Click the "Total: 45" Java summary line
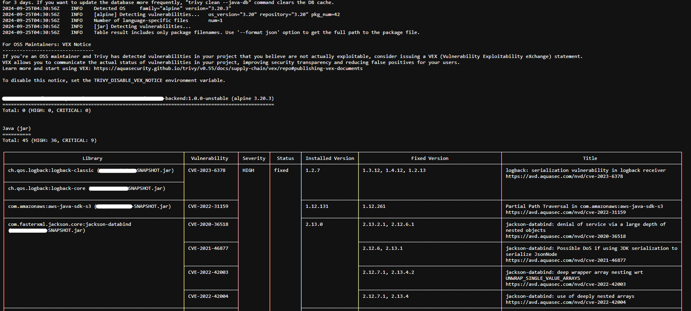This screenshot has width=691, height=311. click(x=49, y=140)
